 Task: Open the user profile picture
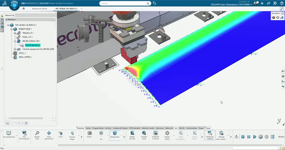256,4
